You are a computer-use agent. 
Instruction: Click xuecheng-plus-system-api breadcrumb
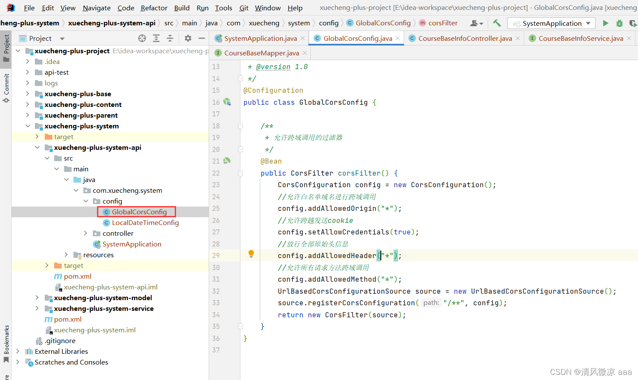tap(112, 23)
